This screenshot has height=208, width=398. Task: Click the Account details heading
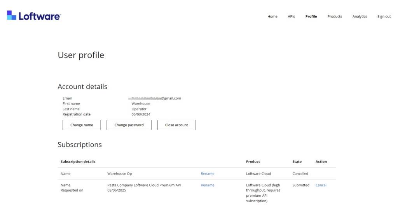(82, 87)
